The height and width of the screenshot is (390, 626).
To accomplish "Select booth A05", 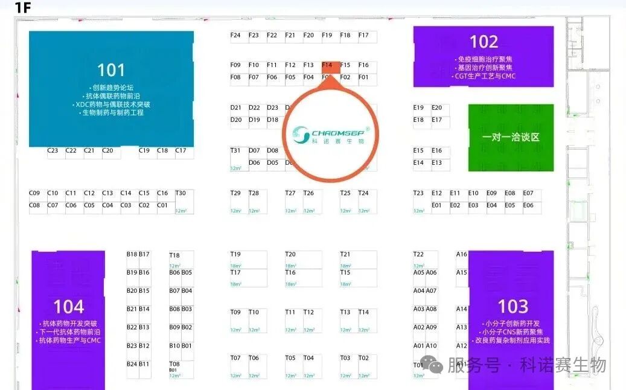I will [x=419, y=278].
